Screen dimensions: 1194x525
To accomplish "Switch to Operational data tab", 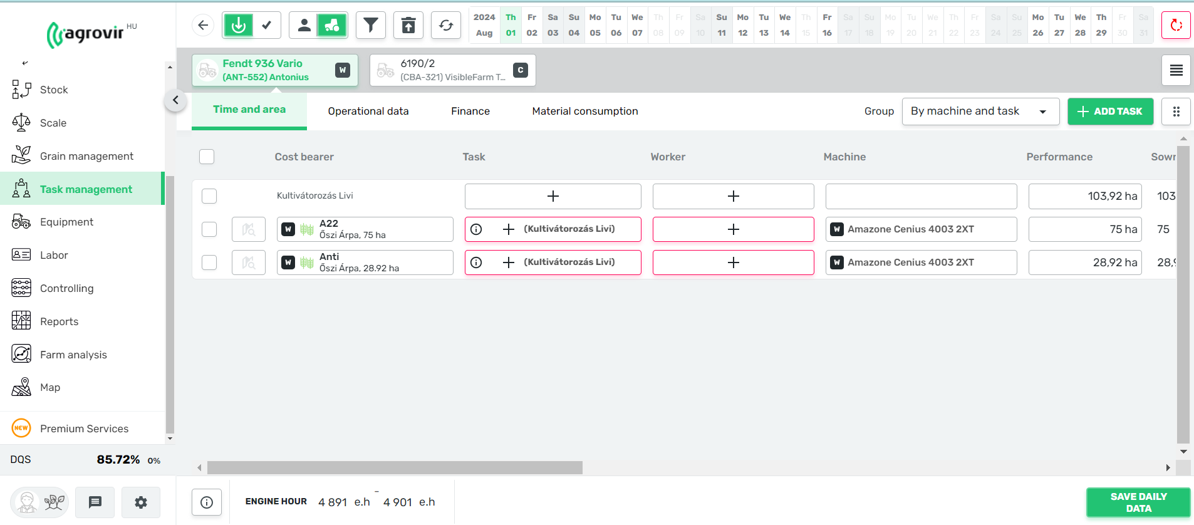I will point(368,112).
